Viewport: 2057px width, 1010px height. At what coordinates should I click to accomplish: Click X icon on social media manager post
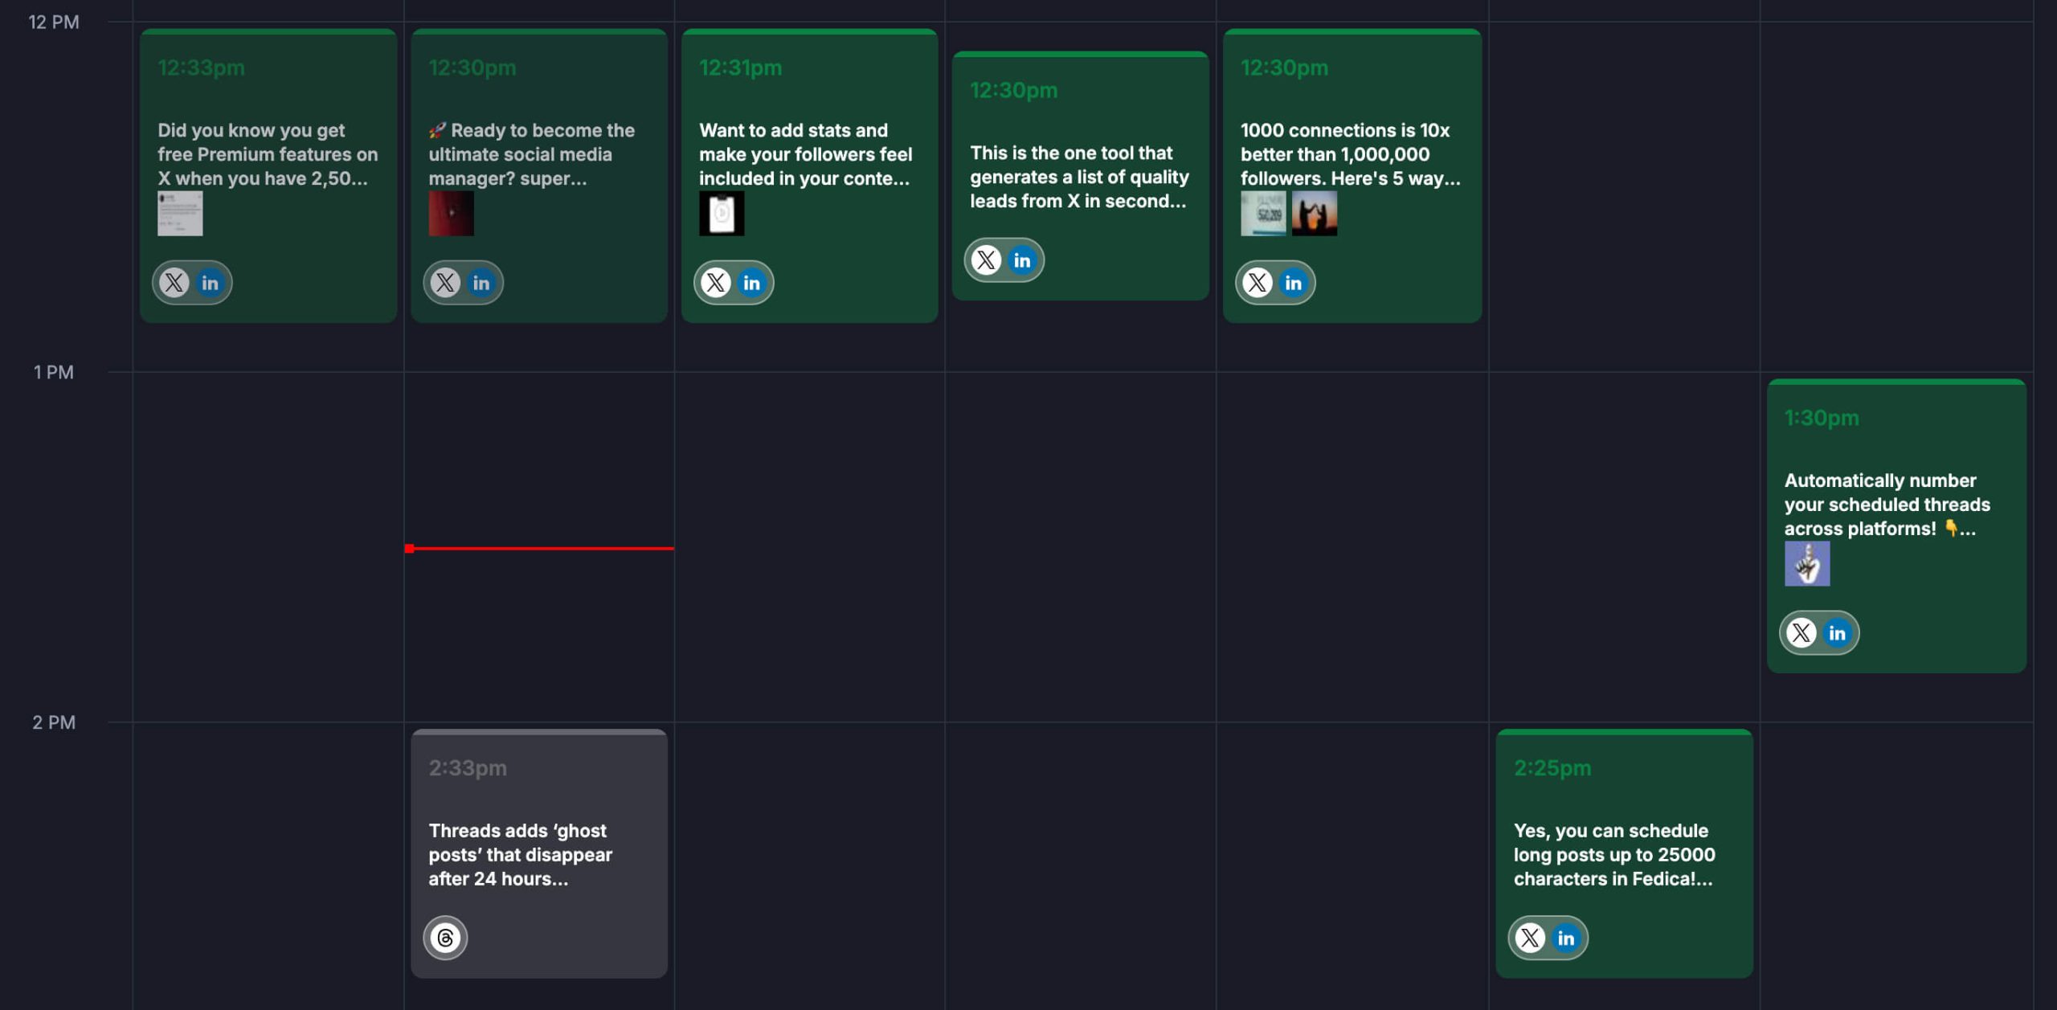point(444,283)
